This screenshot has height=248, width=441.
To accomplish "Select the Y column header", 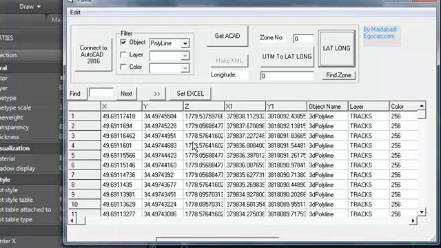I will point(163,106).
